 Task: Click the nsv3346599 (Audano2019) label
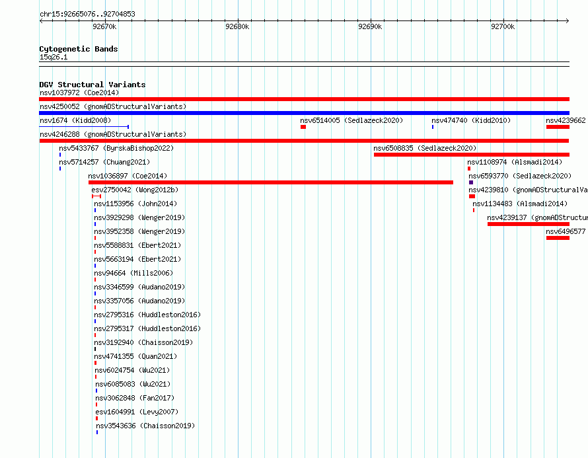[x=139, y=287]
